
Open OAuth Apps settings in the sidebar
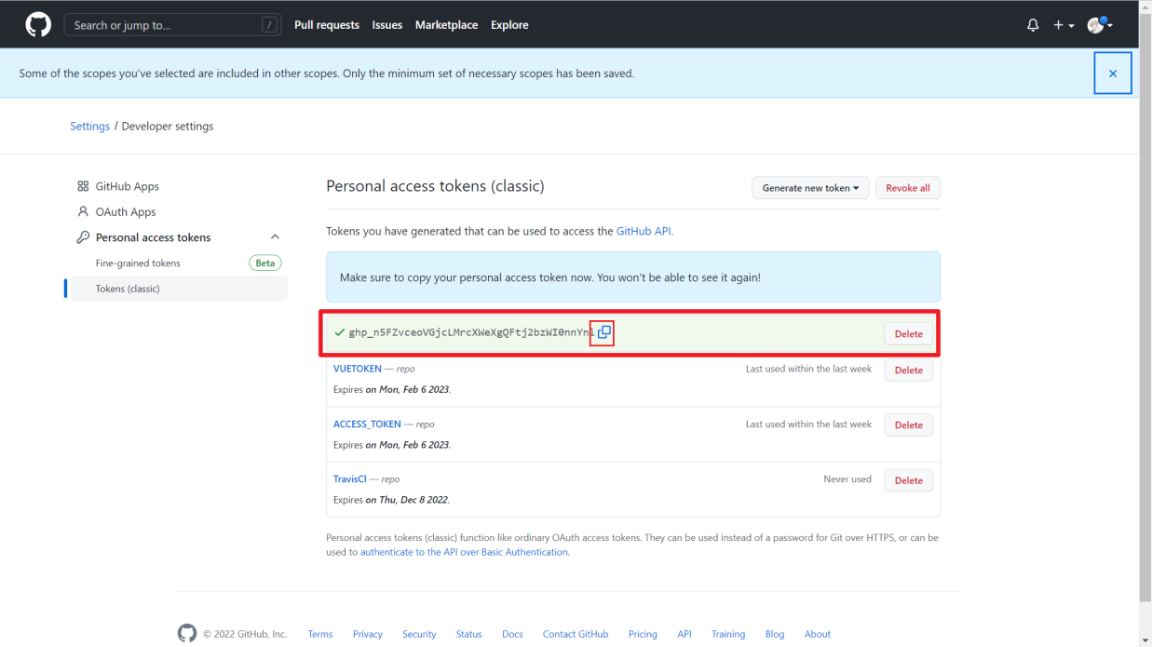(x=126, y=212)
